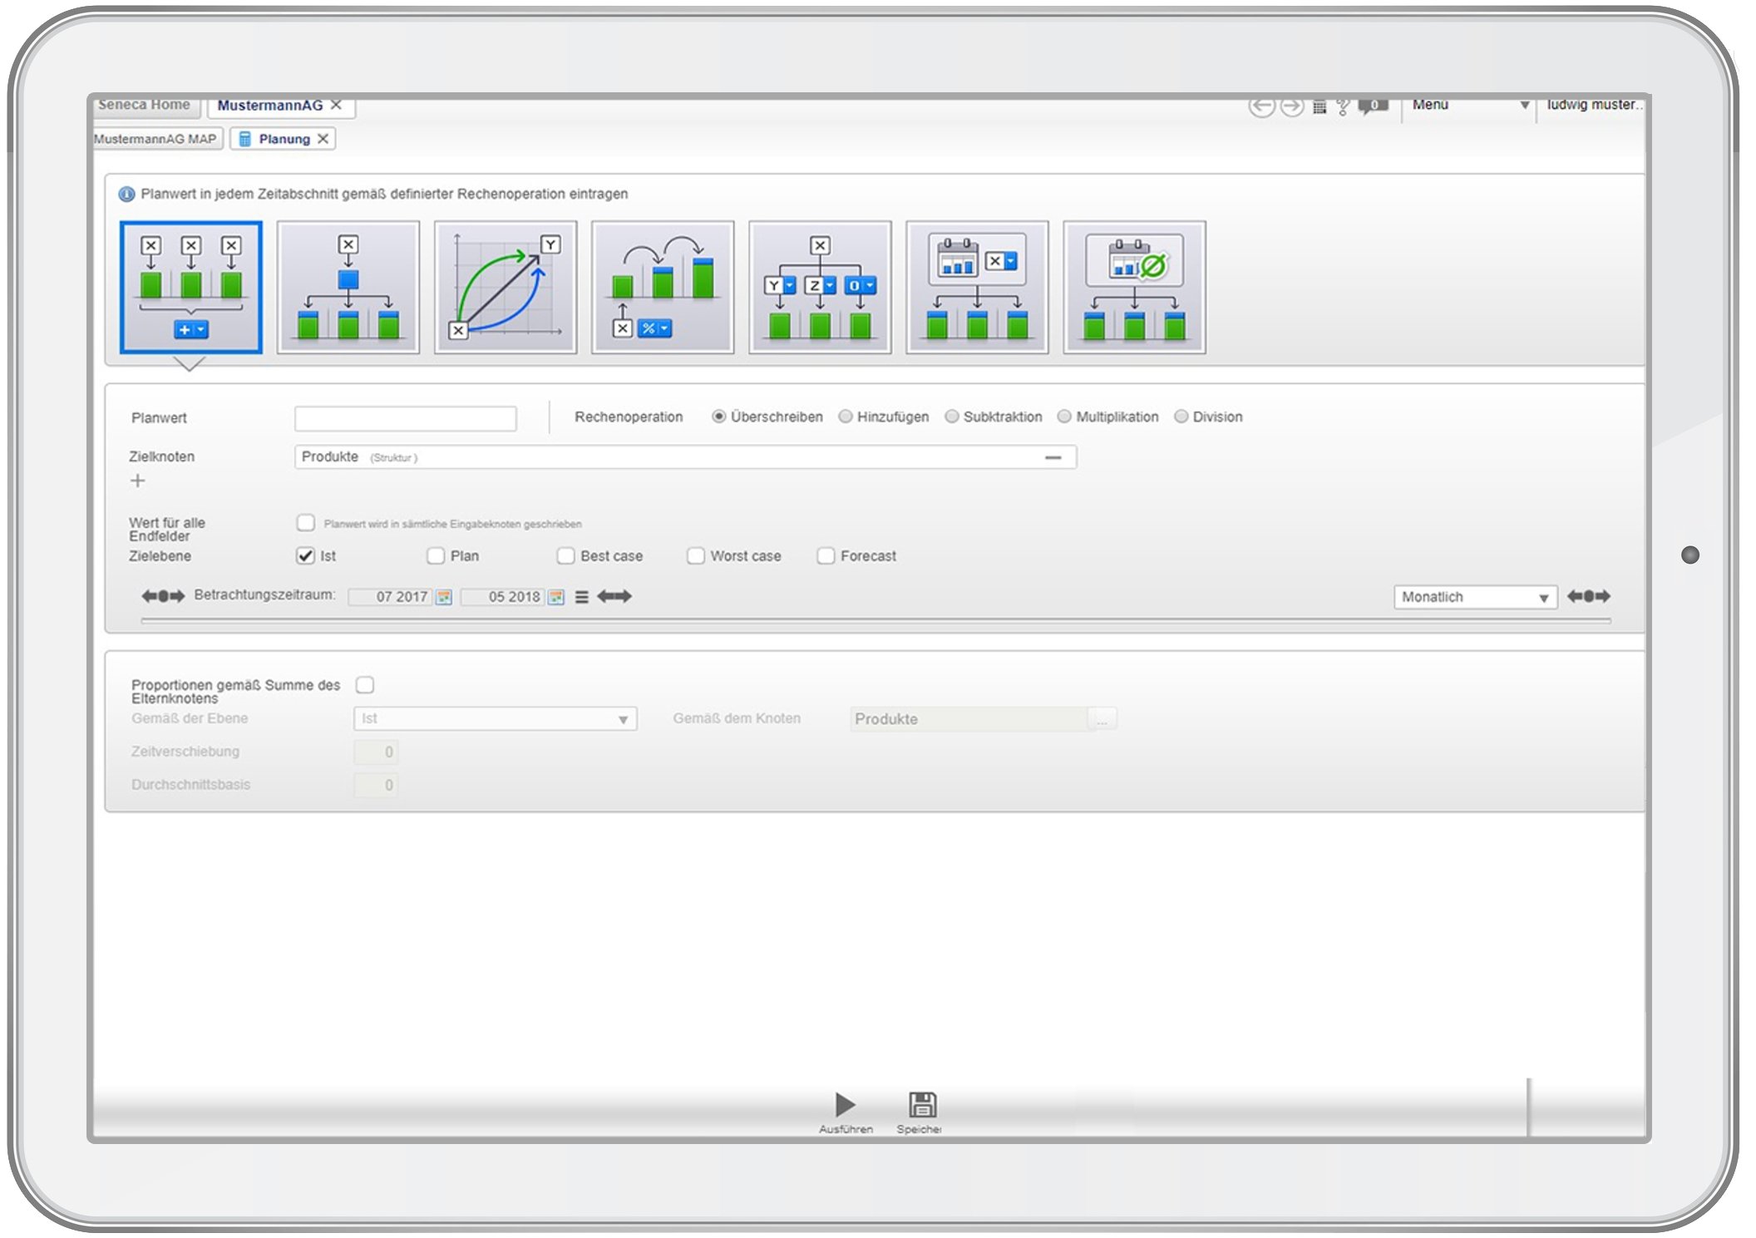Select the Y Z 0 distribution planning icon
The image size is (1756, 1238).
tap(819, 287)
